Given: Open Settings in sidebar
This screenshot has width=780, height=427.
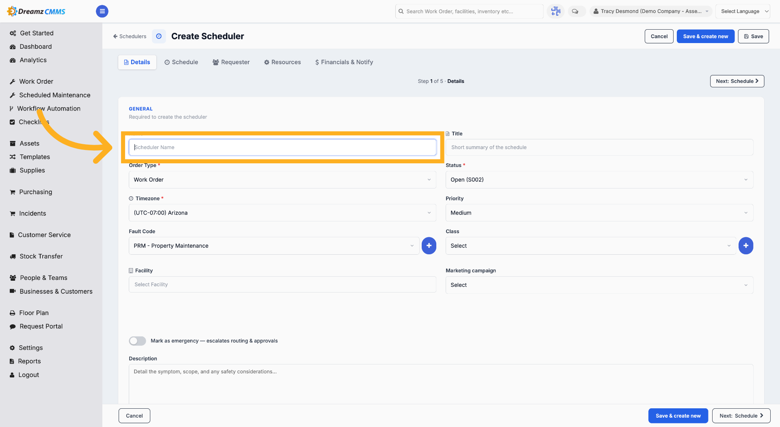Looking at the screenshot, I should click(x=26, y=348).
